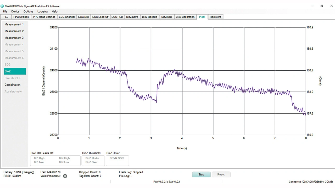The height and width of the screenshot is (188, 335).
Task: Go to the BioZ Calibration tab
Action: [x=185, y=17]
